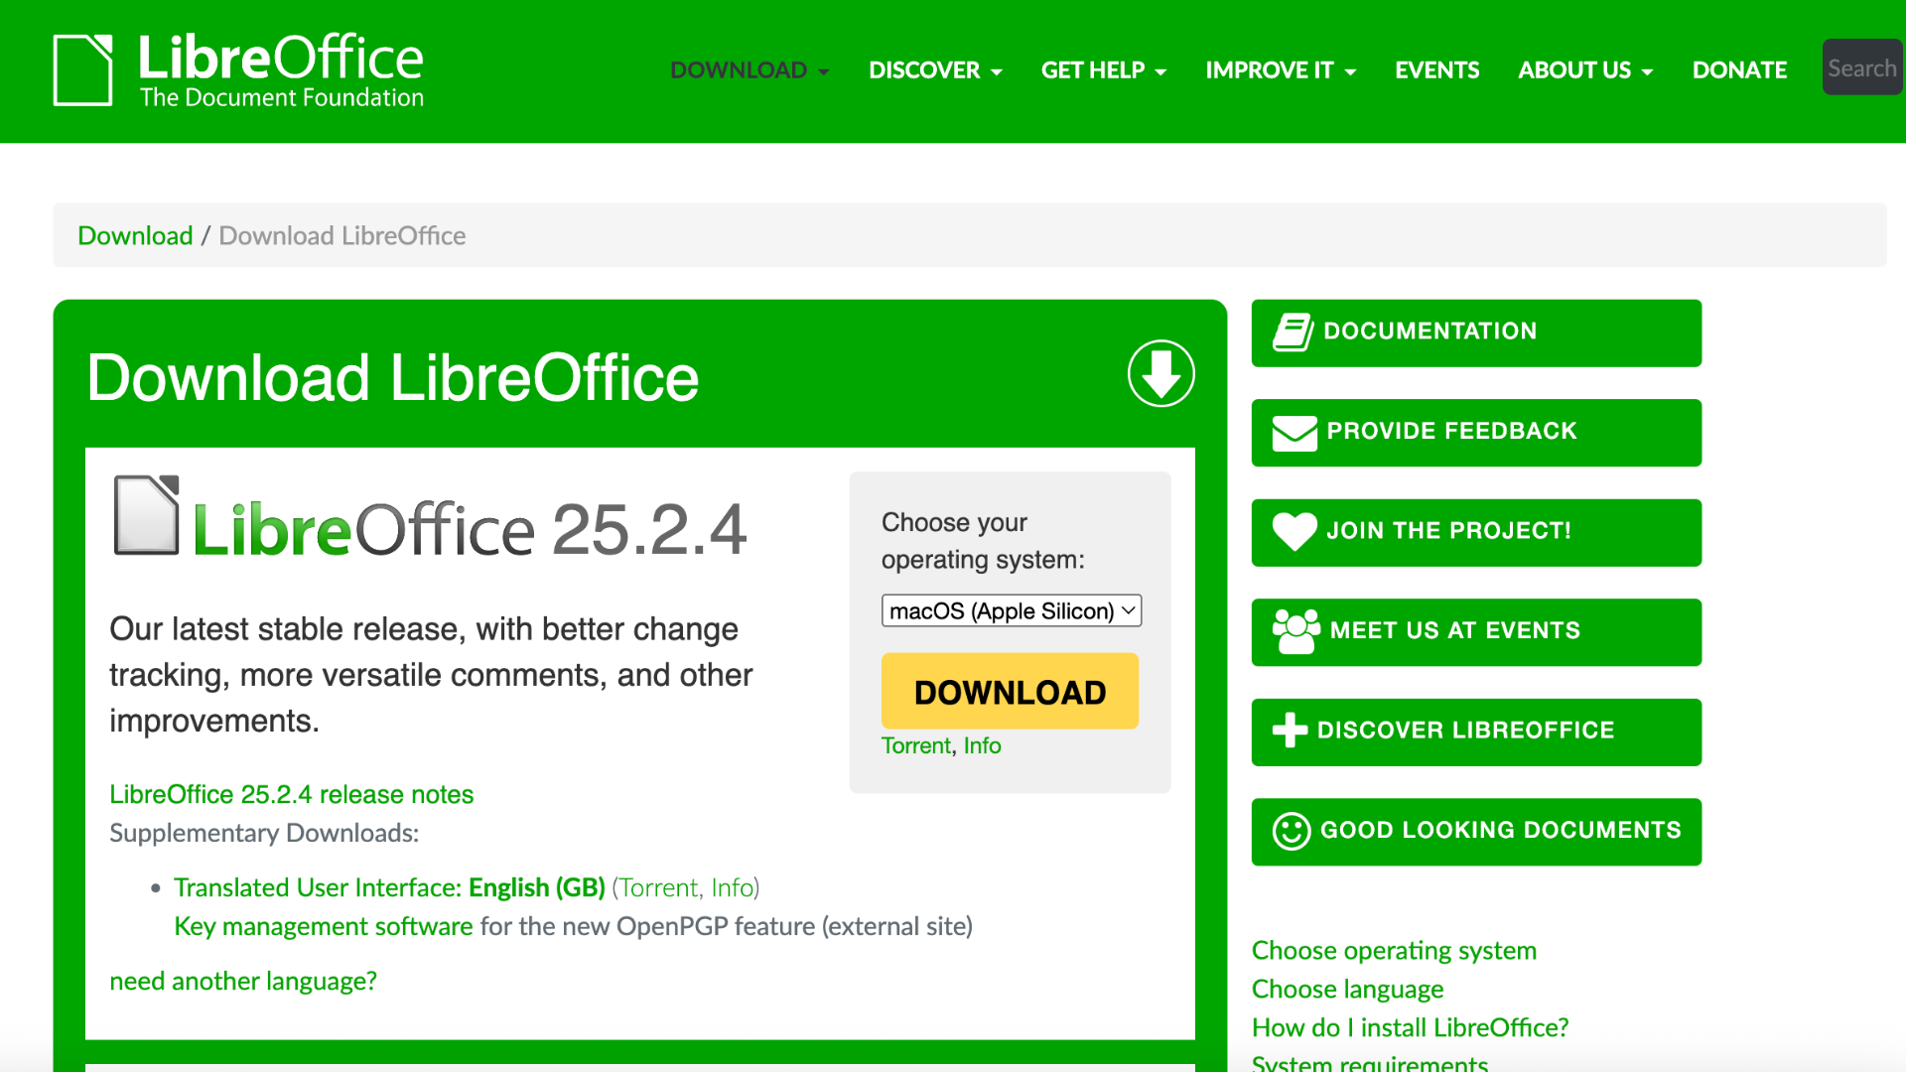Image resolution: width=1906 pixels, height=1072 pixels.
Task: Click the need another language link
Action: pyautogui.click(x=242, y=981)
